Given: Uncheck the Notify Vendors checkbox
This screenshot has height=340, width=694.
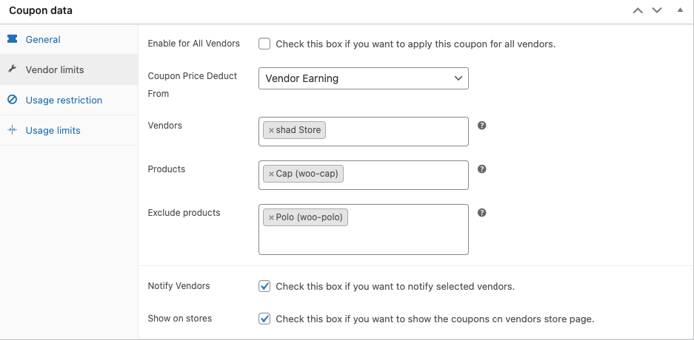Looking at the screenshot, I should pyautogui.click(x=264, y=286).
